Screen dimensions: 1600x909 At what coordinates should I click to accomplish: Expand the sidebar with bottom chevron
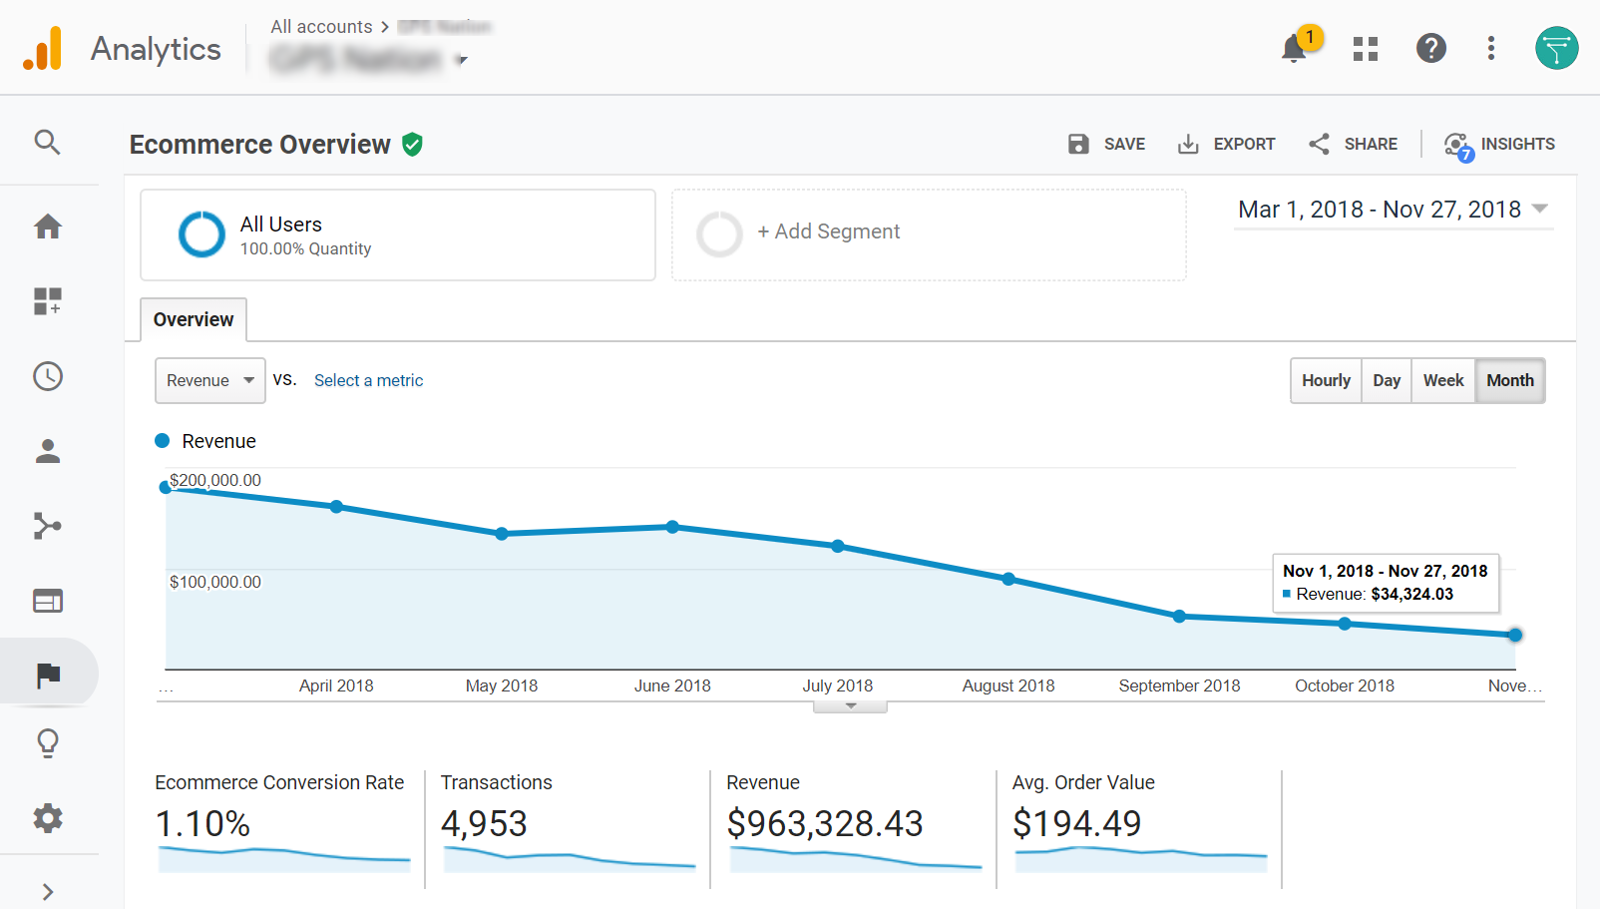tap(48, 892)
